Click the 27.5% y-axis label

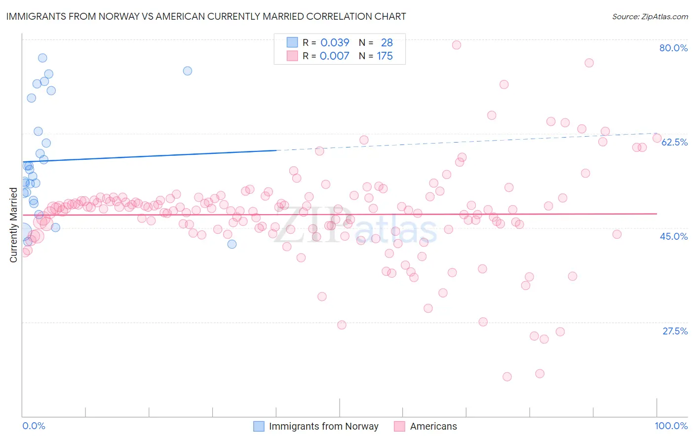tap(675, 331)
